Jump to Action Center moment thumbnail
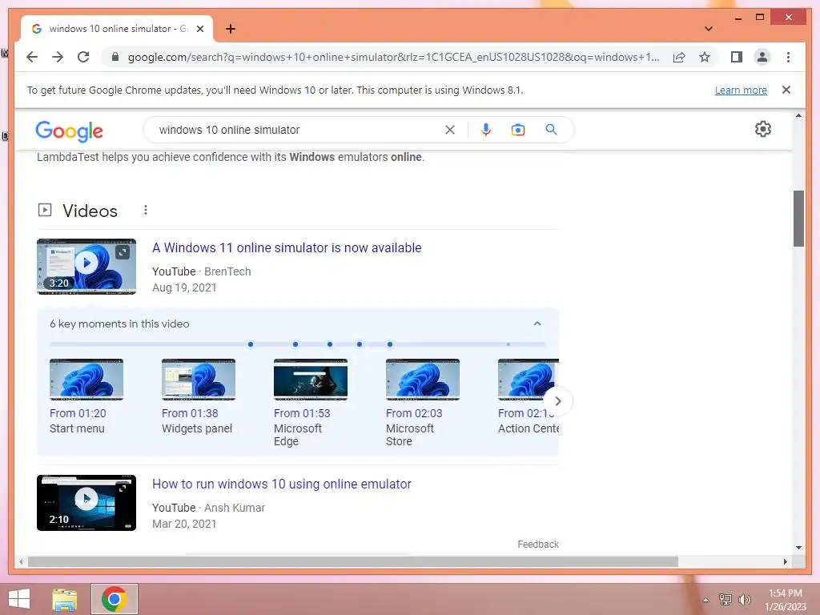This screenshot has width=820, height=615. pyautogui.click(x=529, y=380)
